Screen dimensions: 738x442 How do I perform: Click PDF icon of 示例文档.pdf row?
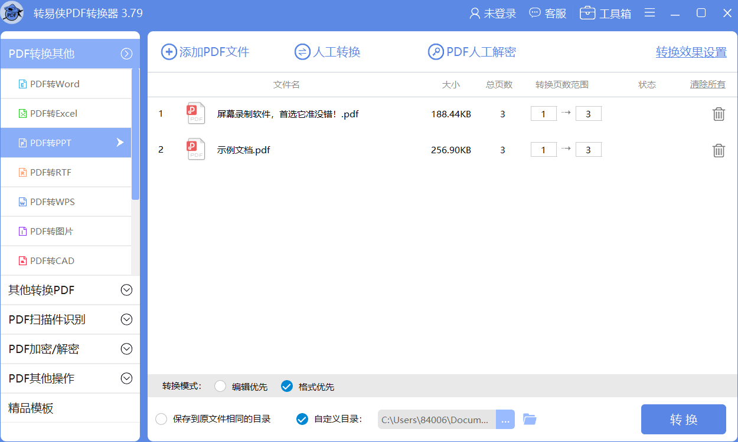[x=196, y=149]
